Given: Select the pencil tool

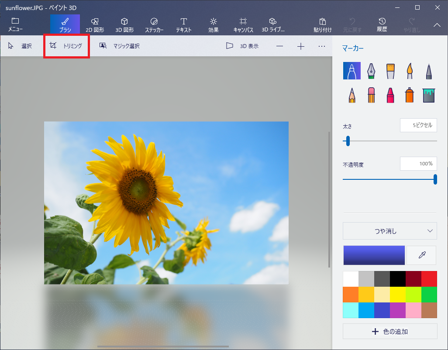Looking at the screenshot, I should point(352,95).
